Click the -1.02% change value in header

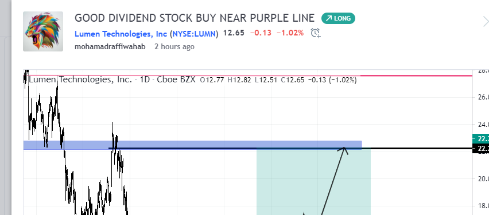pos(290,33)
